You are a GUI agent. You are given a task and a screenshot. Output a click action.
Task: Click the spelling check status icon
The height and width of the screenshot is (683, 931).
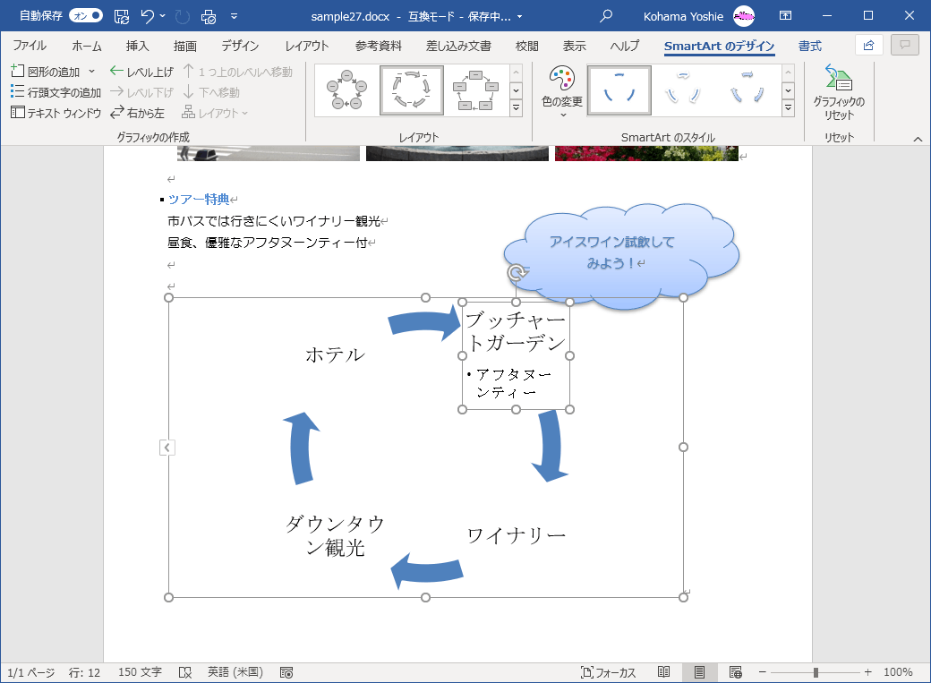[185, 672]
